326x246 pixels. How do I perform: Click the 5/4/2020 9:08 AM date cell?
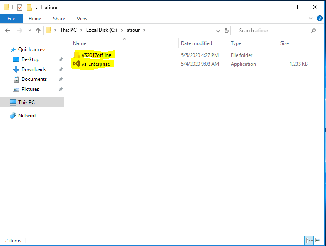click(x=200, y=64)
